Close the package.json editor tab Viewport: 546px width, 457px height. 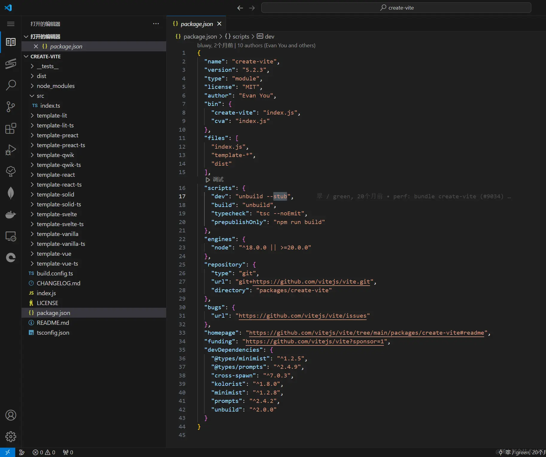coord(219,24)
